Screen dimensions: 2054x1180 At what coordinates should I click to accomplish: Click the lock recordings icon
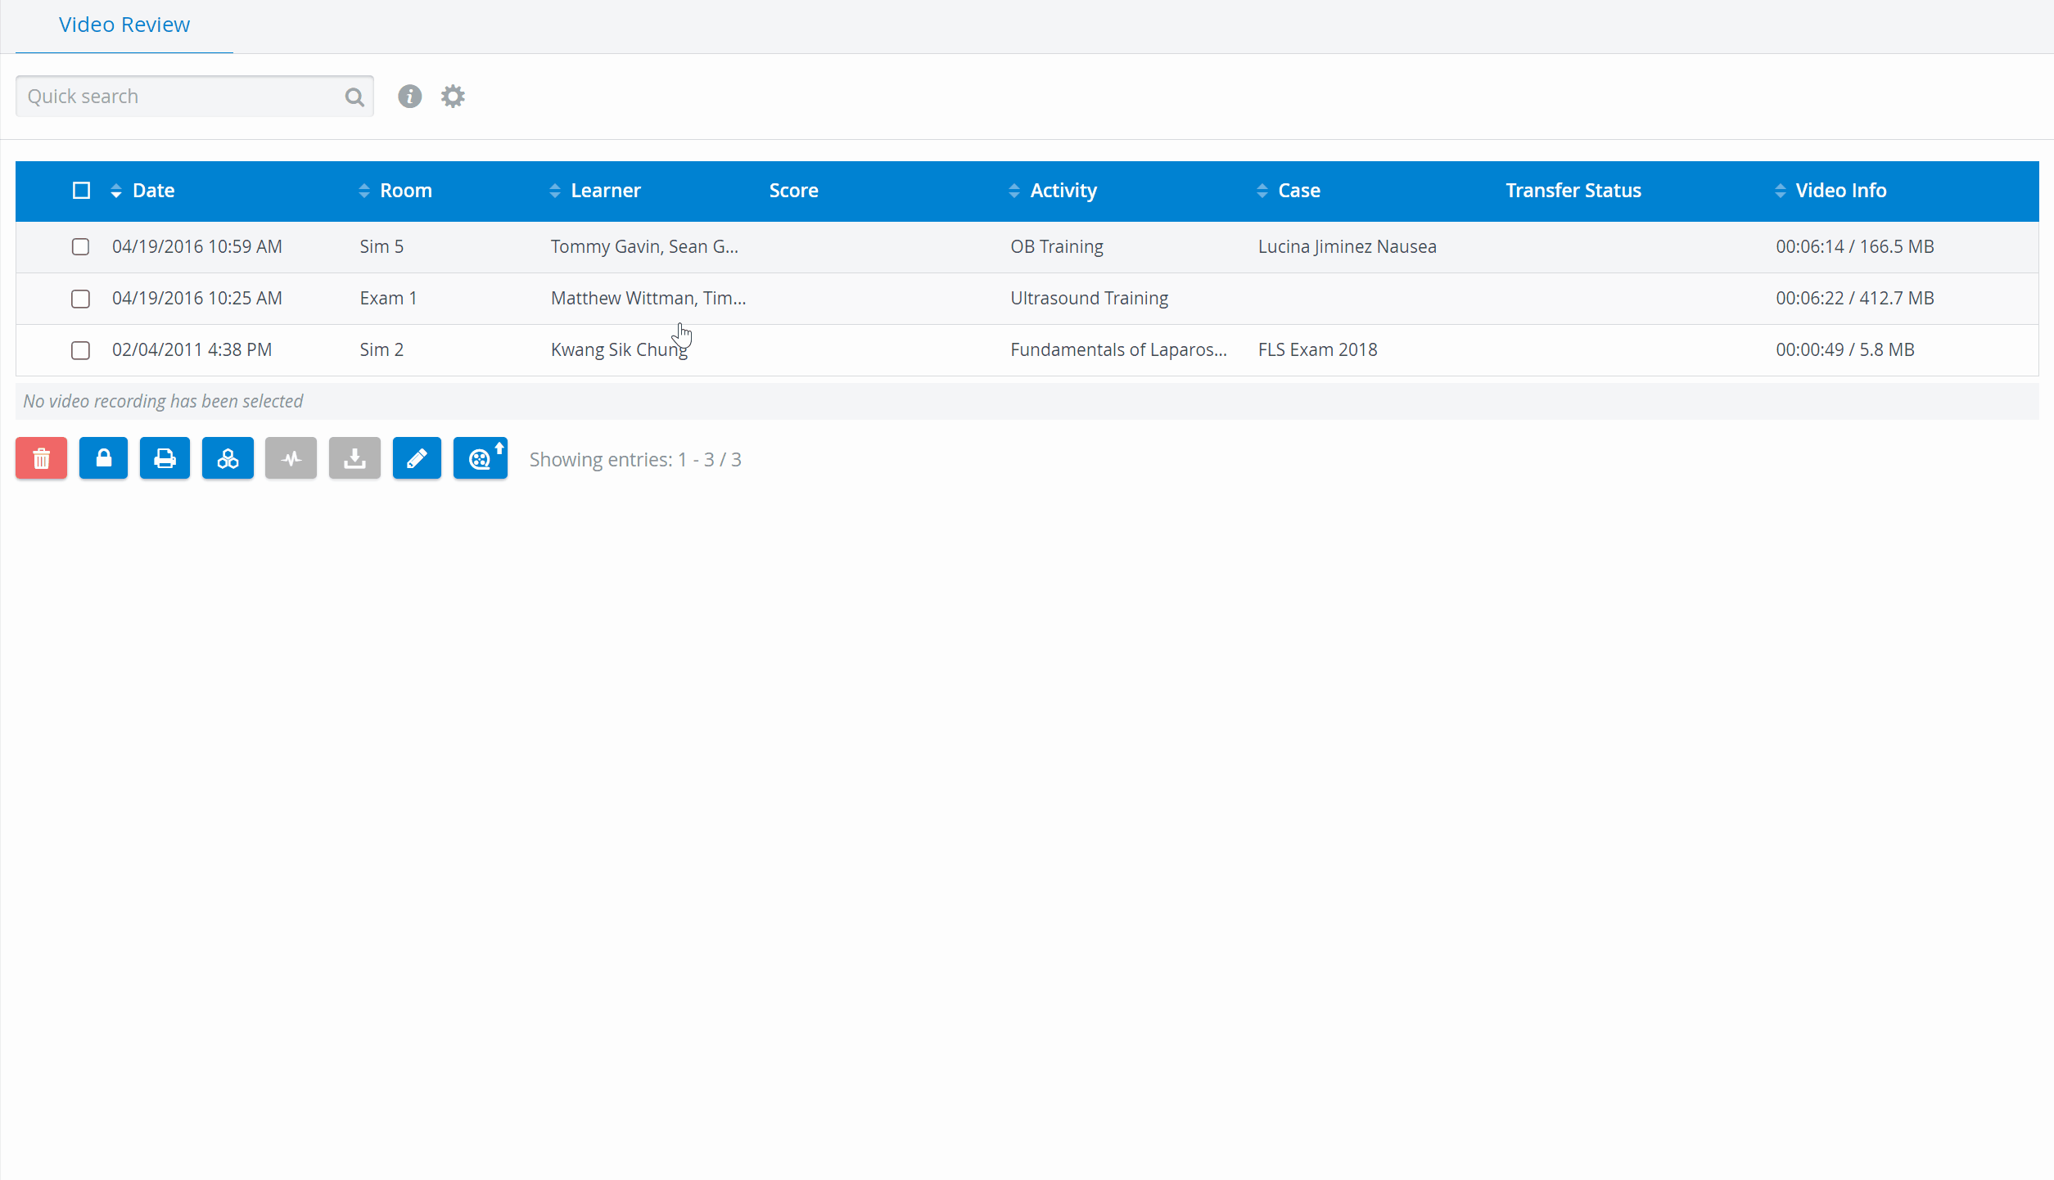coord(103,458)
